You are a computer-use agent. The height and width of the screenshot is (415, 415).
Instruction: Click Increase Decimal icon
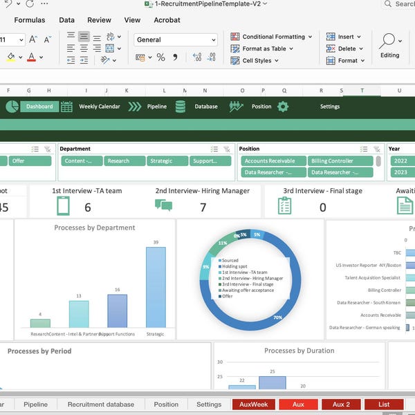(197, 57)
